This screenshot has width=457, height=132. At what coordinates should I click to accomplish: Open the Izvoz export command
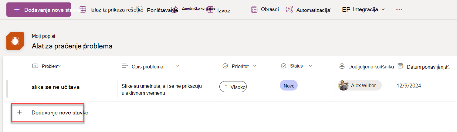pyautogui.click(x=224, y=11)
